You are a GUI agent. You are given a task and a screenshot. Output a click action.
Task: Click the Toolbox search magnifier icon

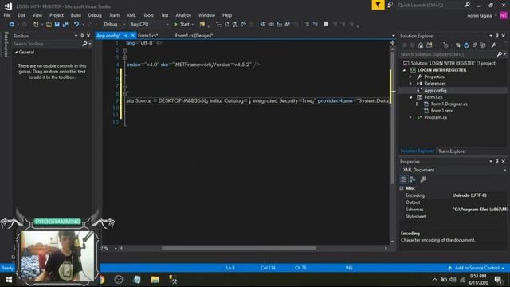84,44
